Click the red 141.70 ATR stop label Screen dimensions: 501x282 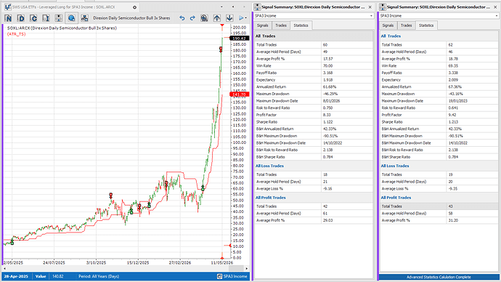pos(239,94)
